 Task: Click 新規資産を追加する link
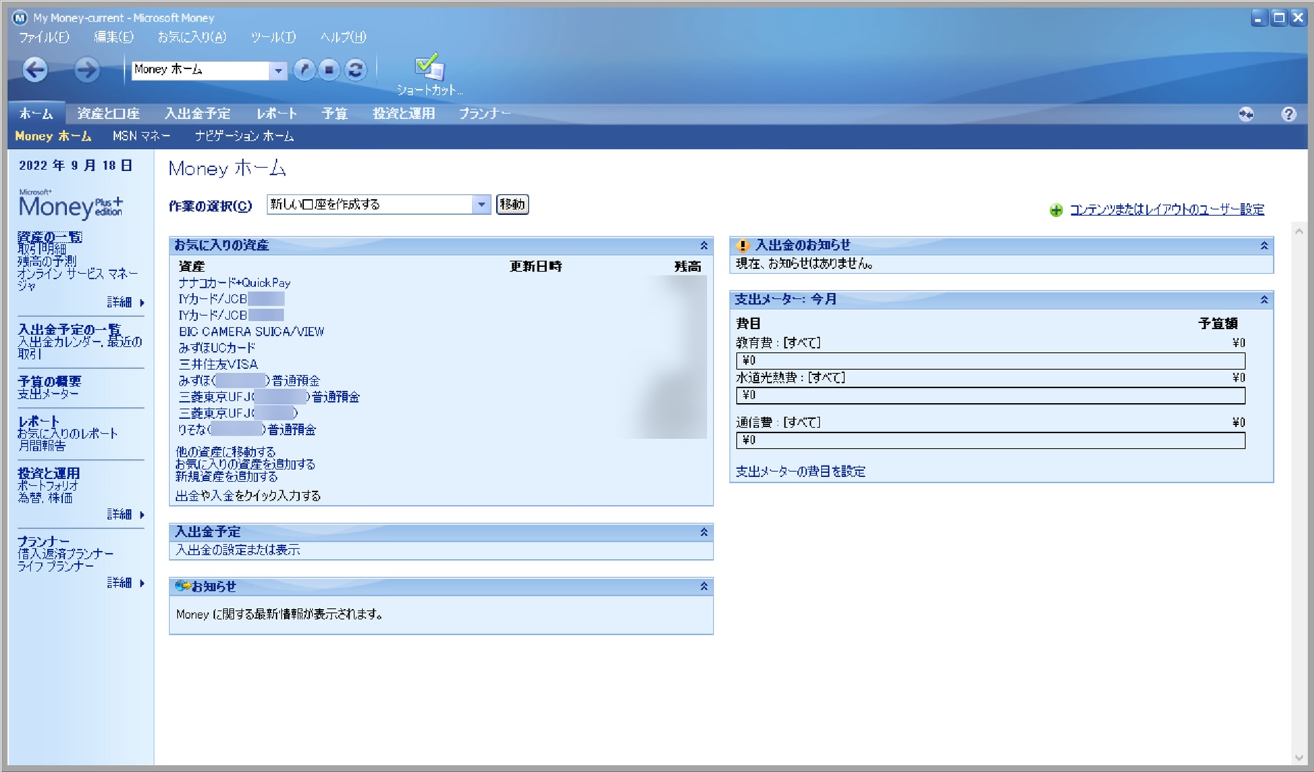click(x=227, y=477)
